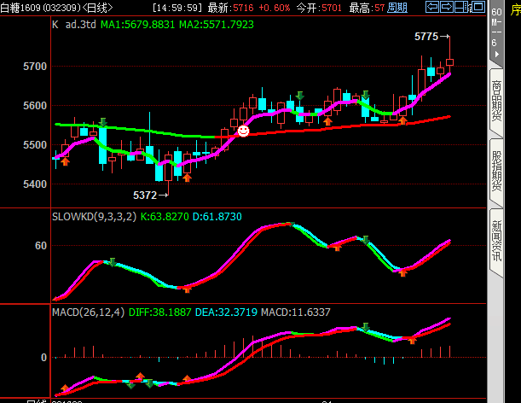Click the latest candlestick below the 5775 label
Image resolution: width=521 pixels, height=403 pixels.
[449, 62]
